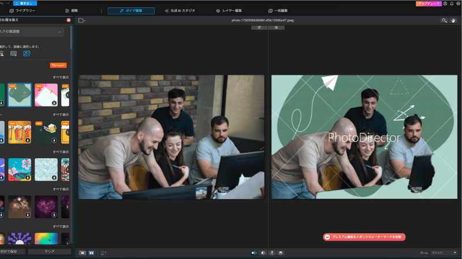Click the 前 before label tab

point(259,28)
